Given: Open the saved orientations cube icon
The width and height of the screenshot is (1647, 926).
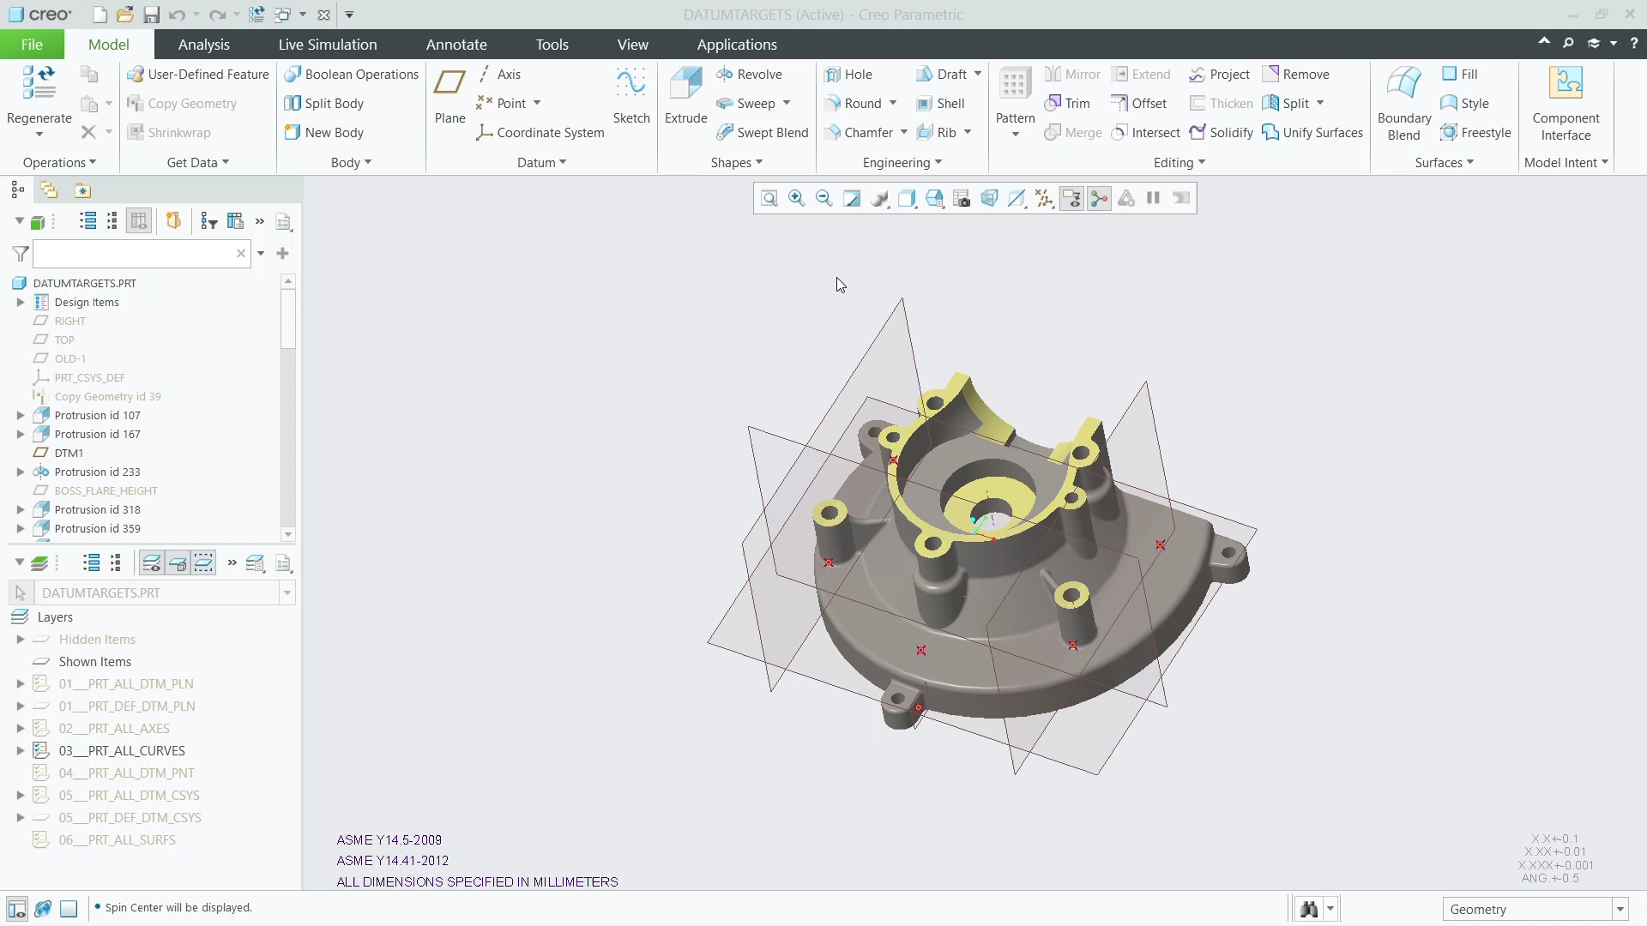Looking at the screenshot, I should [934, 199].
